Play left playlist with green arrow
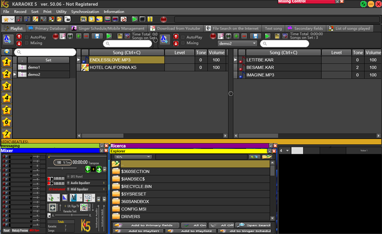The width and height of the screenshot is (382, 234). [109, 36]
